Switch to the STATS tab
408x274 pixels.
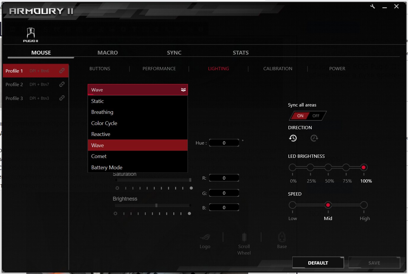tap(241, 53)
